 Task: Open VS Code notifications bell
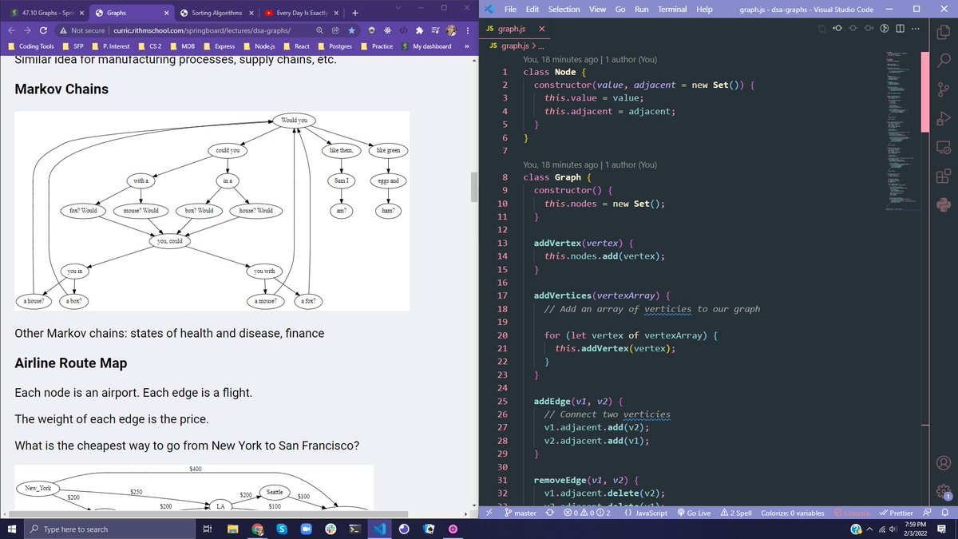coord(944,513)
